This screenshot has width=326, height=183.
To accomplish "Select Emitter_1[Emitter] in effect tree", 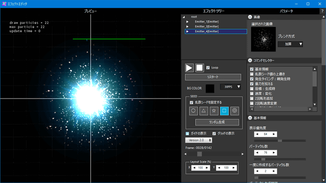I will pos(207,21).
